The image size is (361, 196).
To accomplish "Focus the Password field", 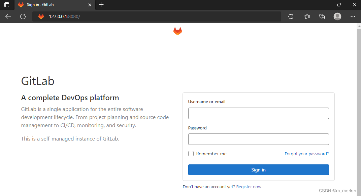I will 258,139.
